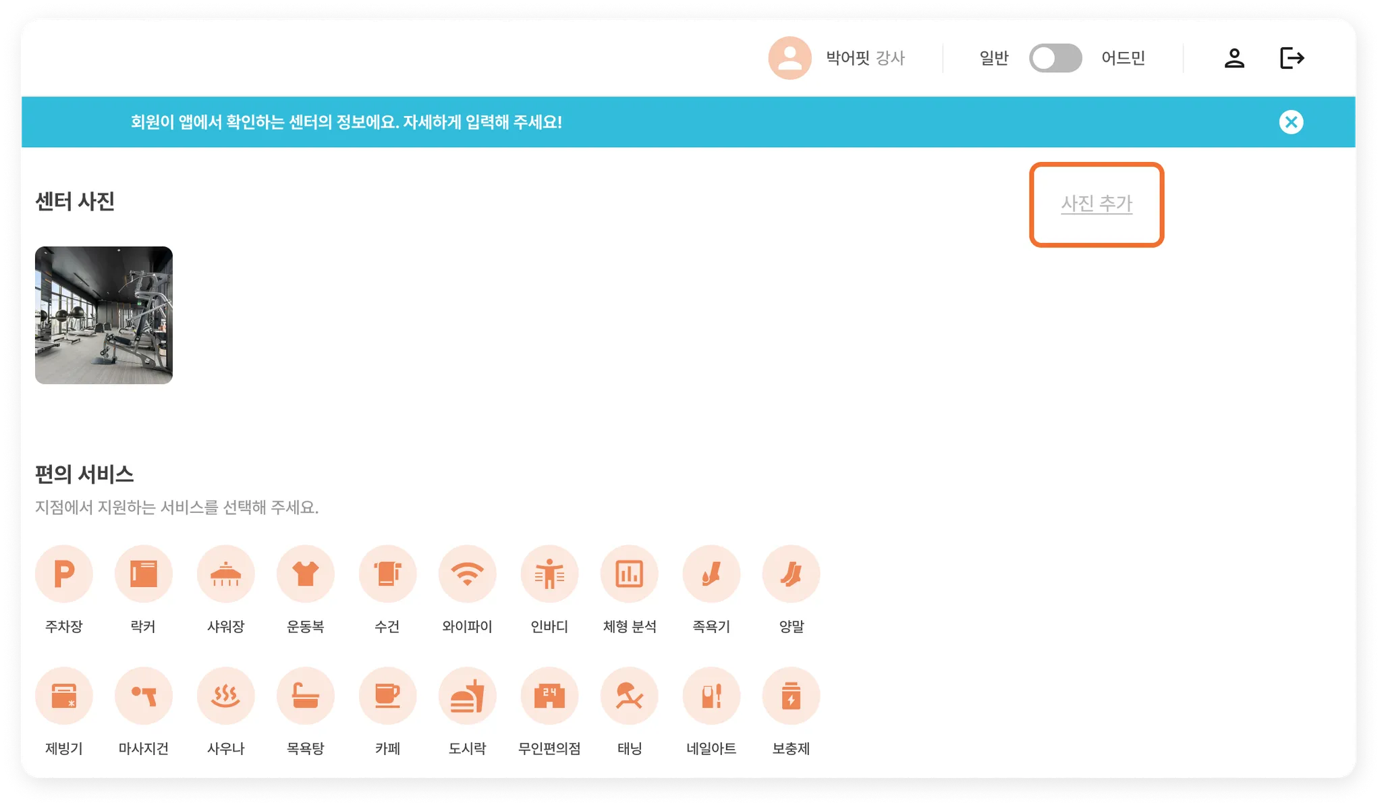Select the 카페 cafe service icon

coord(387,696)
